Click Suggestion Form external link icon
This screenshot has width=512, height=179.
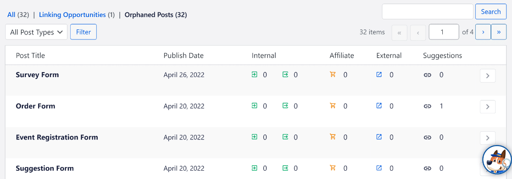click(x=379, y=168)
